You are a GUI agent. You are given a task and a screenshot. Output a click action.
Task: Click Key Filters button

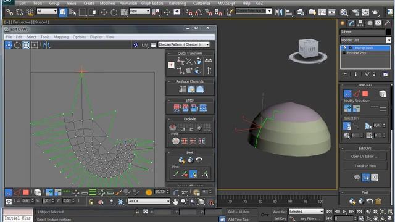click(x=310, y=219)
